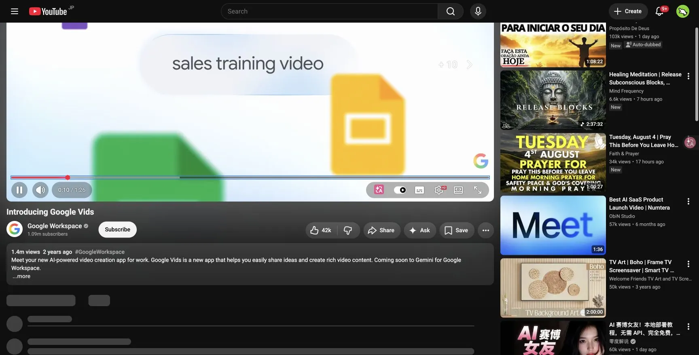Viewport: 699px width, 355px height.
Task: Click into the Search input field
Action: pos(329,11)
